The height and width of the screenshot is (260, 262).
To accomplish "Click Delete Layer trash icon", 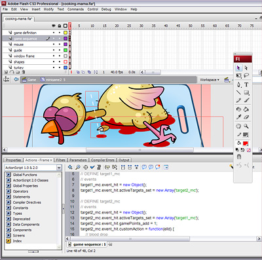I will coord(24,72).
